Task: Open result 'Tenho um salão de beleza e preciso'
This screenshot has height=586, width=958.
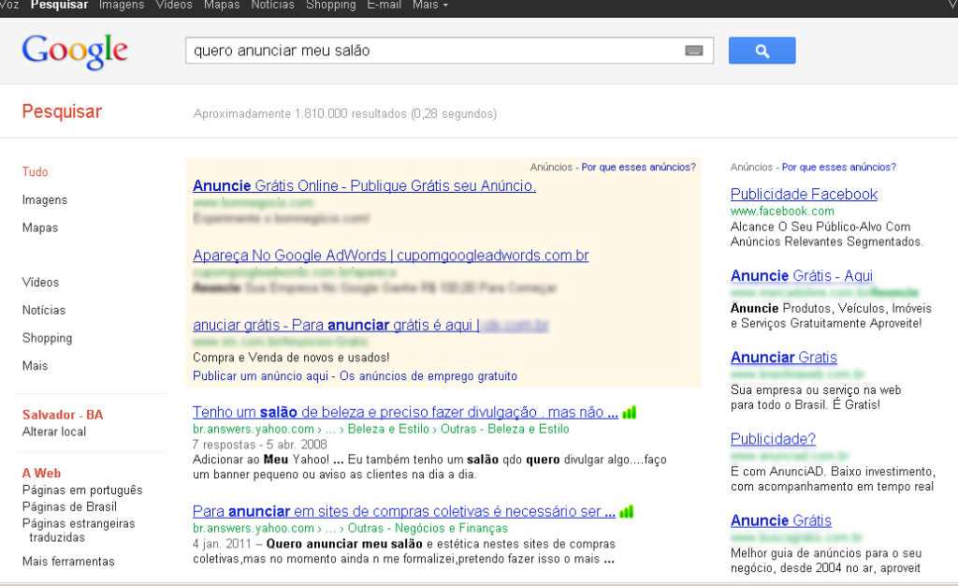Action: pos(406,413)
